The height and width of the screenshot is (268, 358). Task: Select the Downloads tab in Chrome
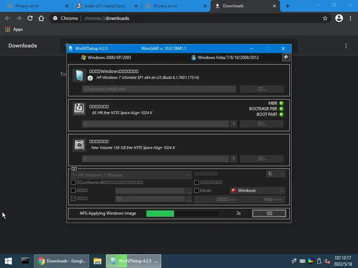click(x=244, y=6)
